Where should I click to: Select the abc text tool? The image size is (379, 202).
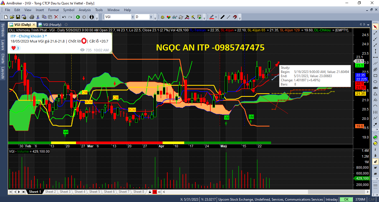pos(375,88)
